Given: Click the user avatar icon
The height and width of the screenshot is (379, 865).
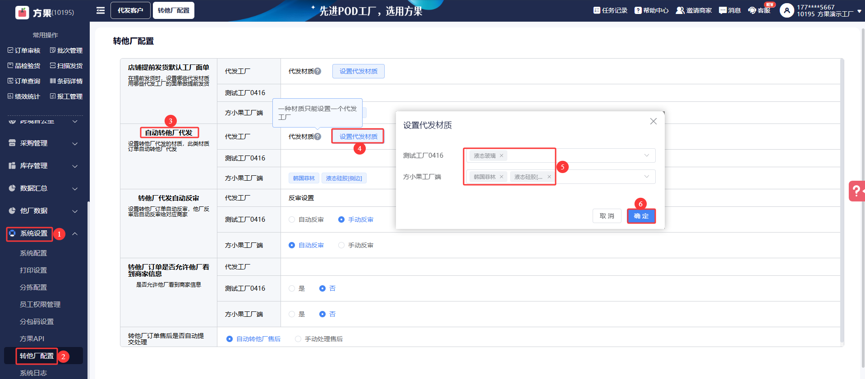Looking at the screenshot, I should (787, 10).
